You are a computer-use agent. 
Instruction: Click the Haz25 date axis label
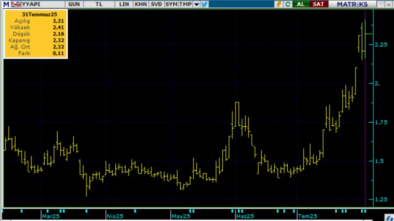[245, 216]
